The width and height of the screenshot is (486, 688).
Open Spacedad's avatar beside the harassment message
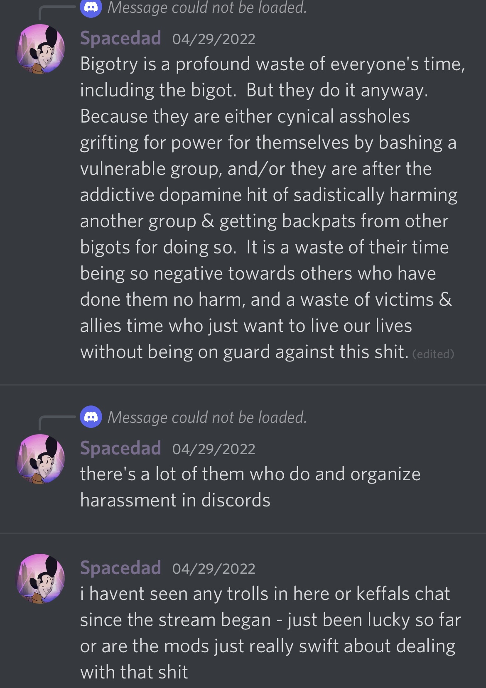point(40,459)
